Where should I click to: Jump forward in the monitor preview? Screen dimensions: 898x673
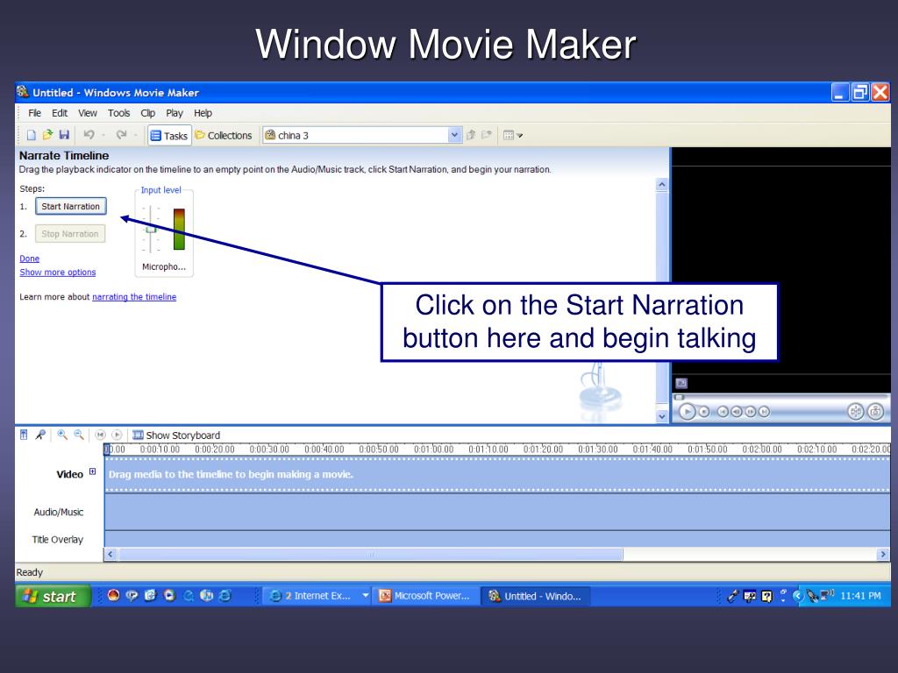coord(764,412)
